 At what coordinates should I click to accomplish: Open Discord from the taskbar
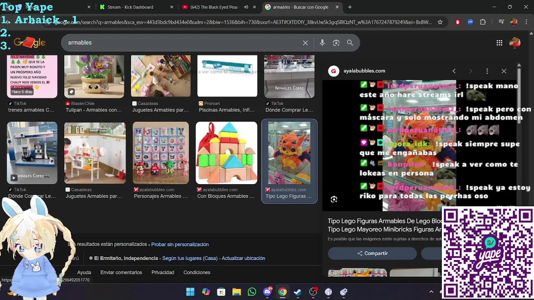(267, 292)
